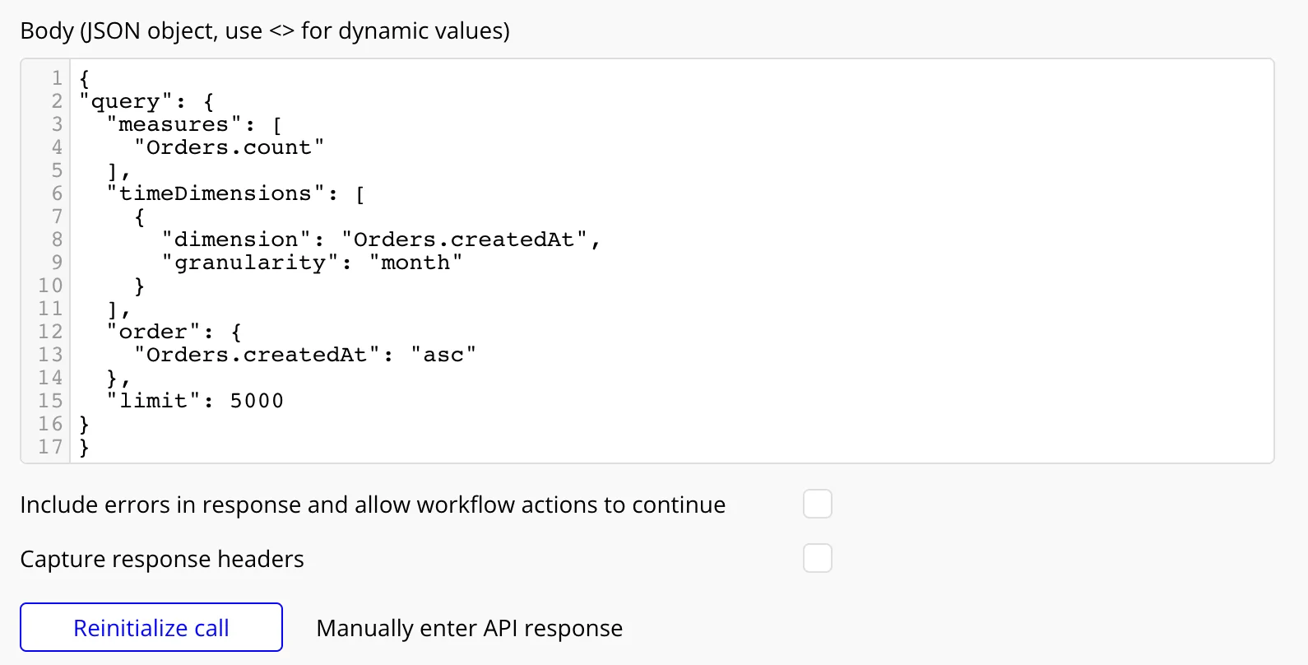The image size is (1308, 665).
Task: Open Manually enter API response
Action: point(469,628)
